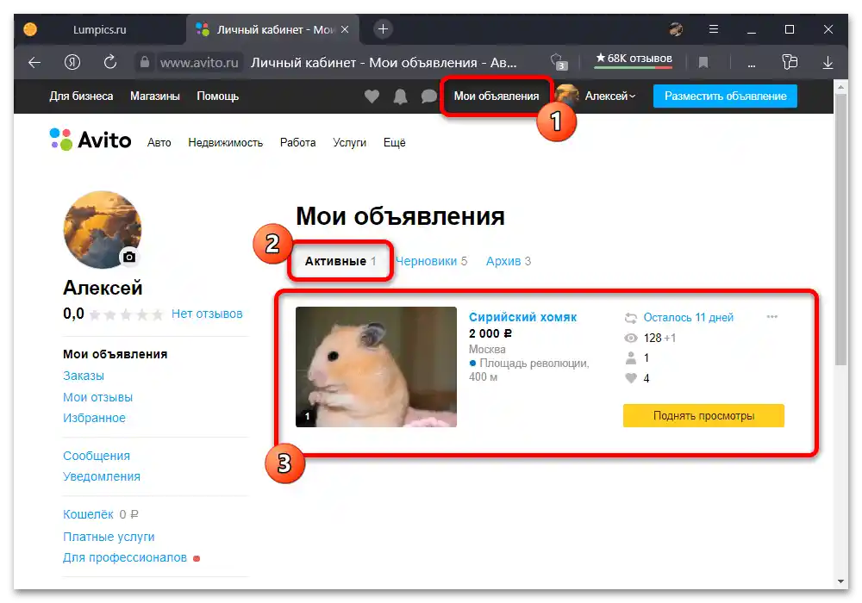The height and width of the screenshot is (603, 862).
Task: Open the browser extensions panel icon
Action: pyautogui.click(x=789, y=62)
